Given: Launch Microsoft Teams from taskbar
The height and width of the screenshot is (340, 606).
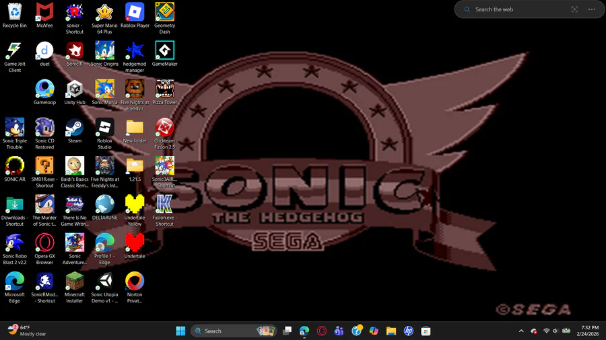Looking at the screenshot, I should click(x=339, y=331).
